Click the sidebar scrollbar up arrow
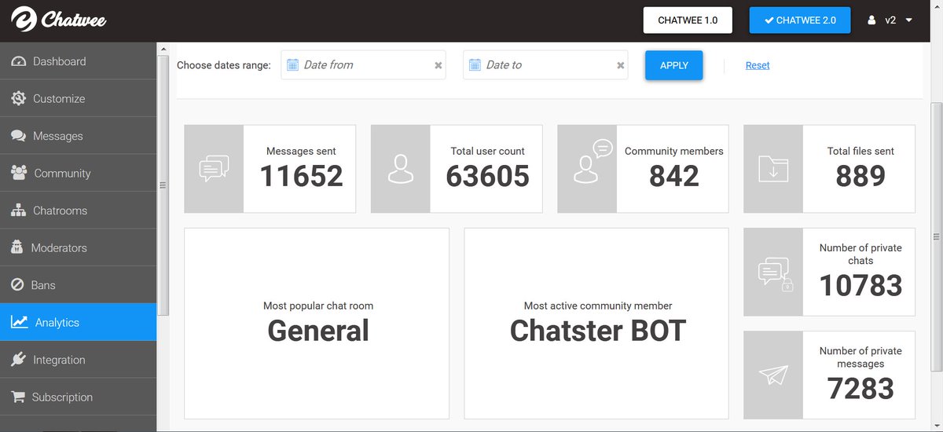Screen dimensions: 943x432 click(x=163, y=49)
